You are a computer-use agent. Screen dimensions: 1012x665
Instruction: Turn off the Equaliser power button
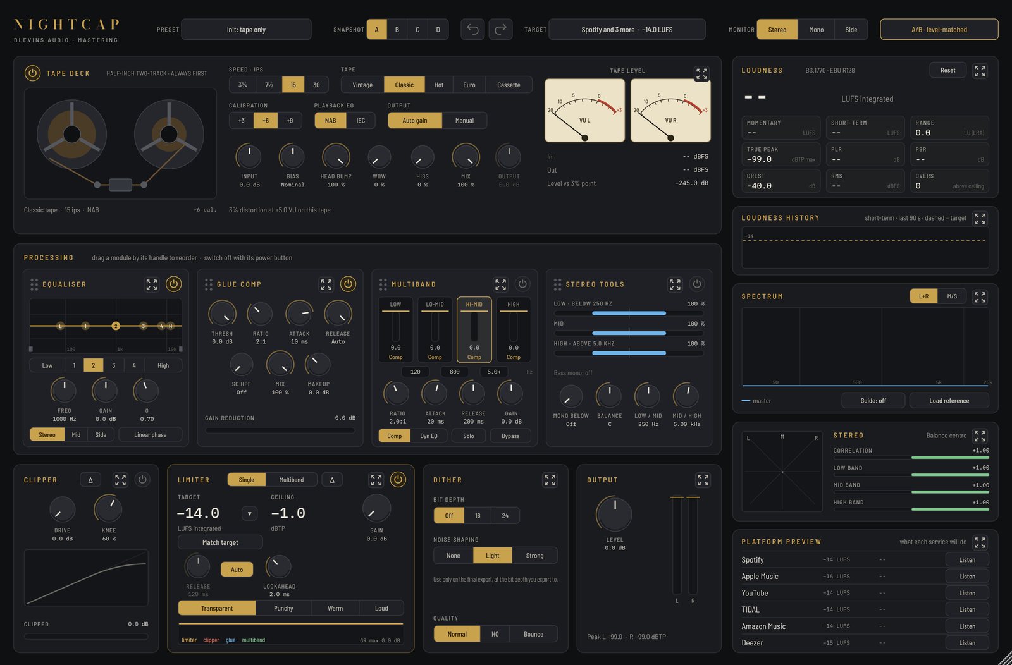coord(173,284)
